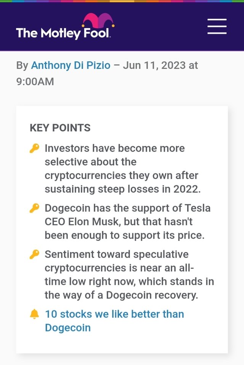The width and height of the screenshot is (244, 365).
Task: Click the jester hat logo icon
Action: [x=98, y=21]
